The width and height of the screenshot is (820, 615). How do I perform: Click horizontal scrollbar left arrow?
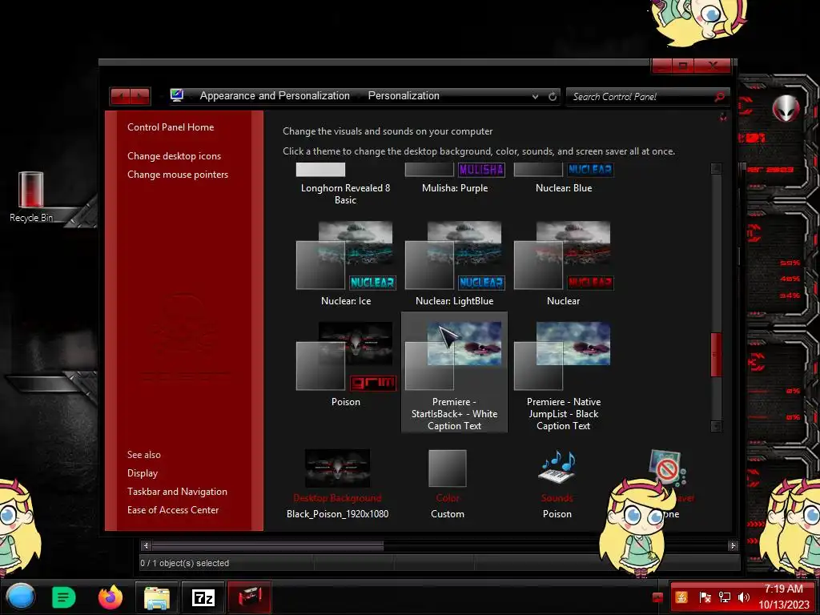(146, 545)
